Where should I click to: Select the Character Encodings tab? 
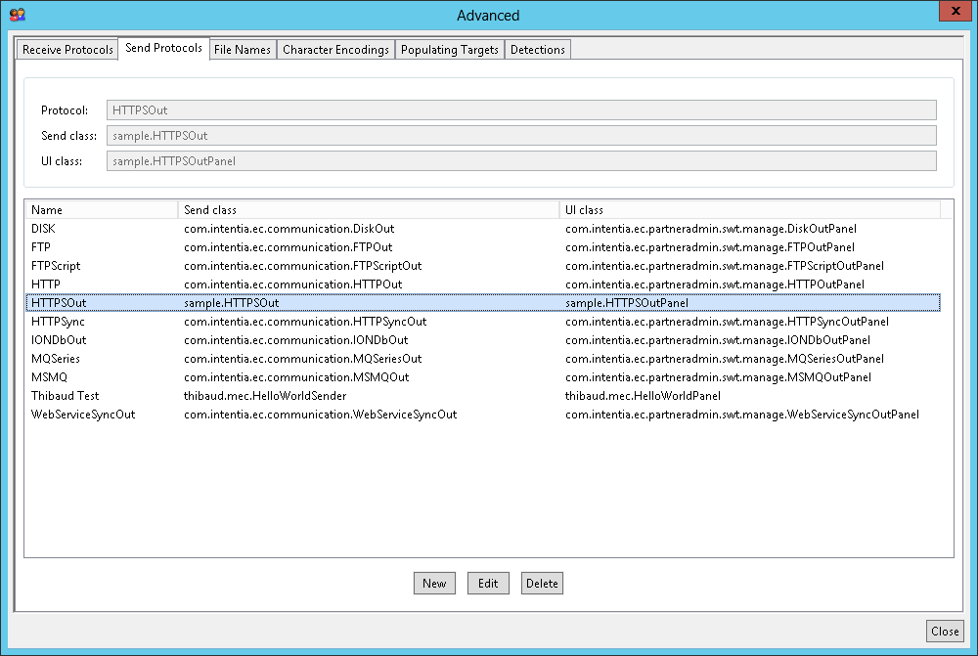[335, 50]
